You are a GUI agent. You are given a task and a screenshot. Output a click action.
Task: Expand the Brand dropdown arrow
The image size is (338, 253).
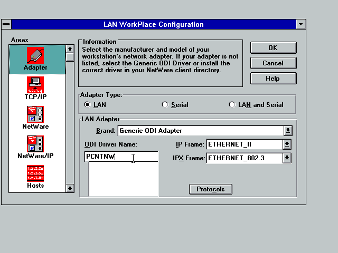[288, 131]
